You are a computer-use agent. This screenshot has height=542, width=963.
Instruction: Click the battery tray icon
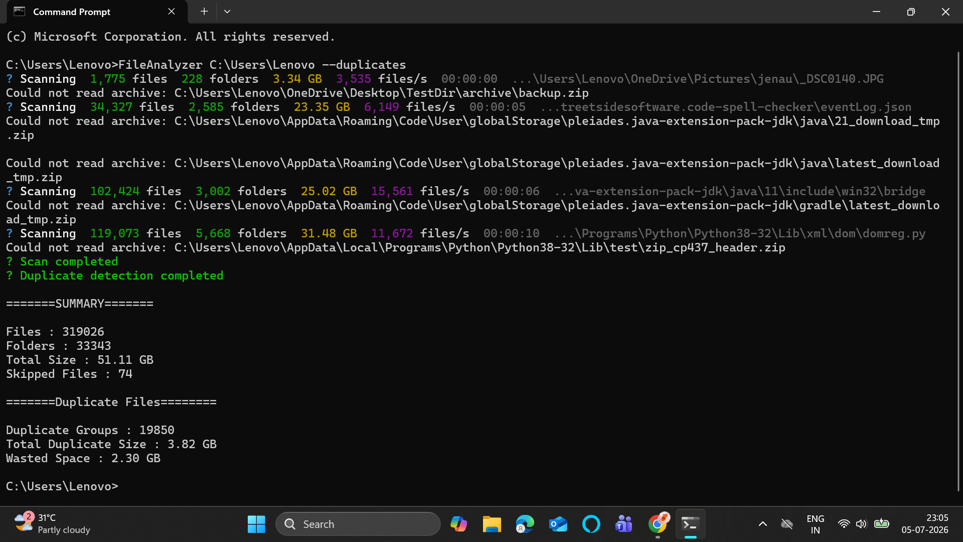881,524
